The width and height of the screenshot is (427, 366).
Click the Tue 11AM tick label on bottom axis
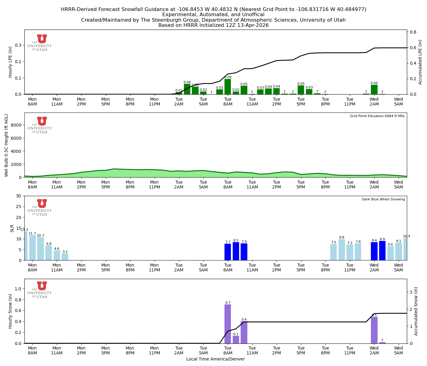pyautogui.click(x=252, y=350)
